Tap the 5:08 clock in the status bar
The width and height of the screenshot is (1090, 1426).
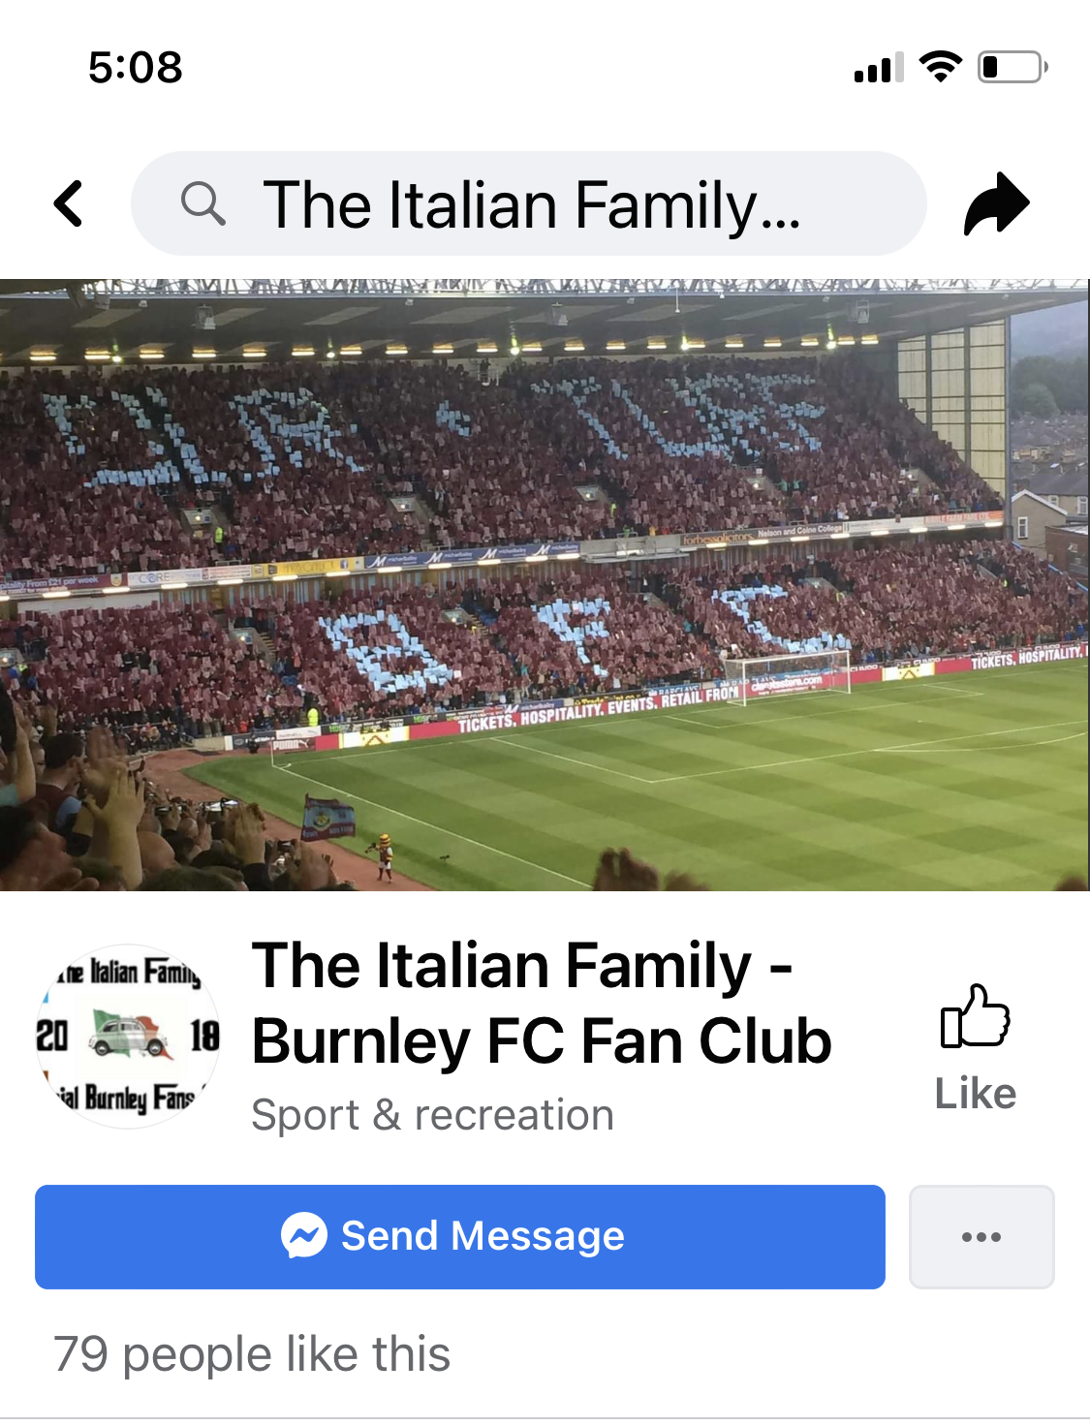click(x=136, y=68)
